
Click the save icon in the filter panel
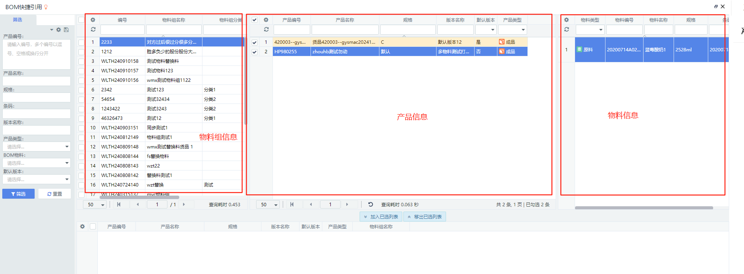click(x=66, y=30)
